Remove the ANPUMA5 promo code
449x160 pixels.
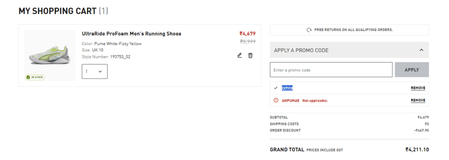(x=418, y=100)
